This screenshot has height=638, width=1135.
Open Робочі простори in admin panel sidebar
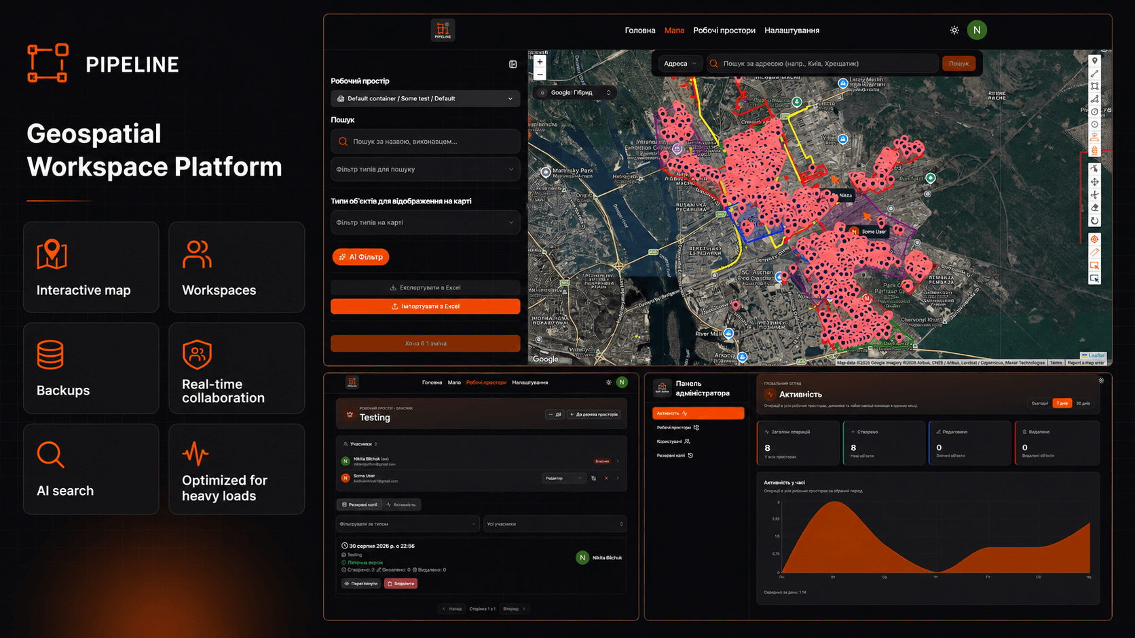tap(677, 428)
